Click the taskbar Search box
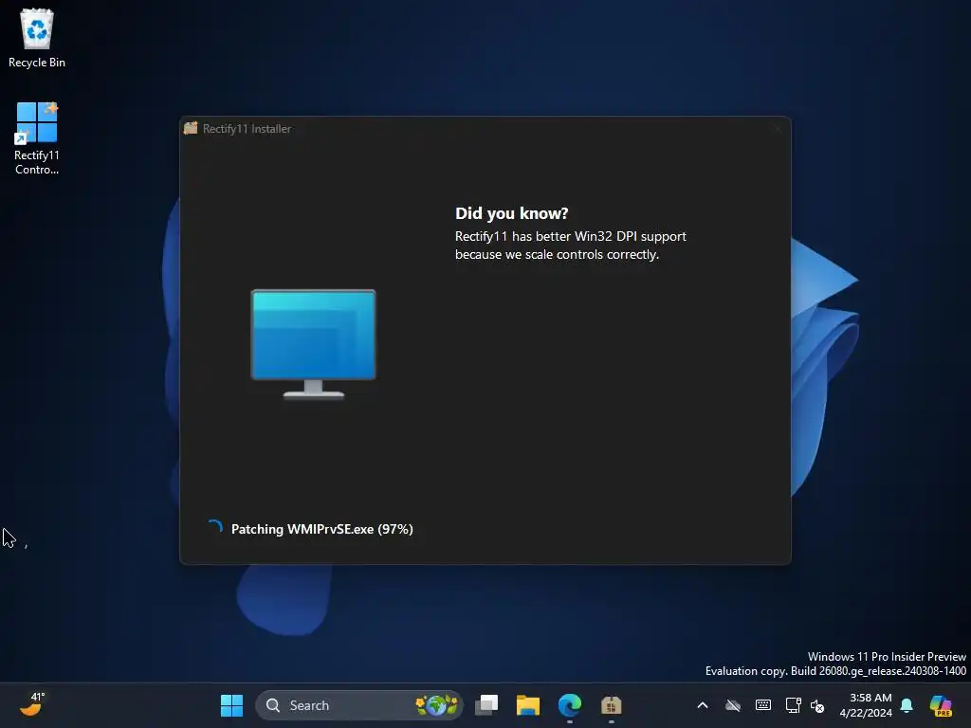Image resolution: width=971 pixels, height=728 pixels. click(x=359, y=705)
